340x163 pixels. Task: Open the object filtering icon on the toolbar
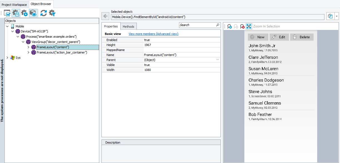point(52,13)
